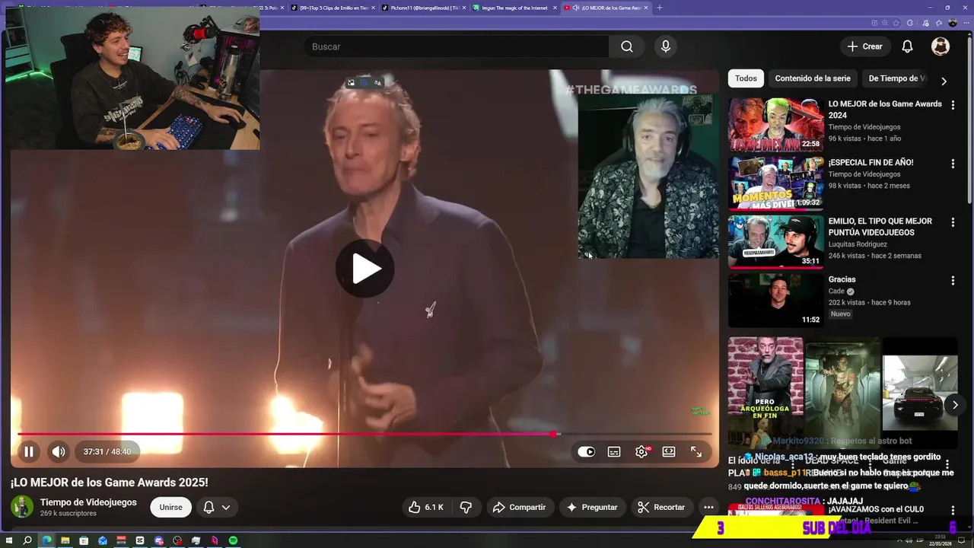Open LO MEJOR de los Game Awards 2024 thumbnail
This screenshot has height=548, width=974.
[775, 124]
